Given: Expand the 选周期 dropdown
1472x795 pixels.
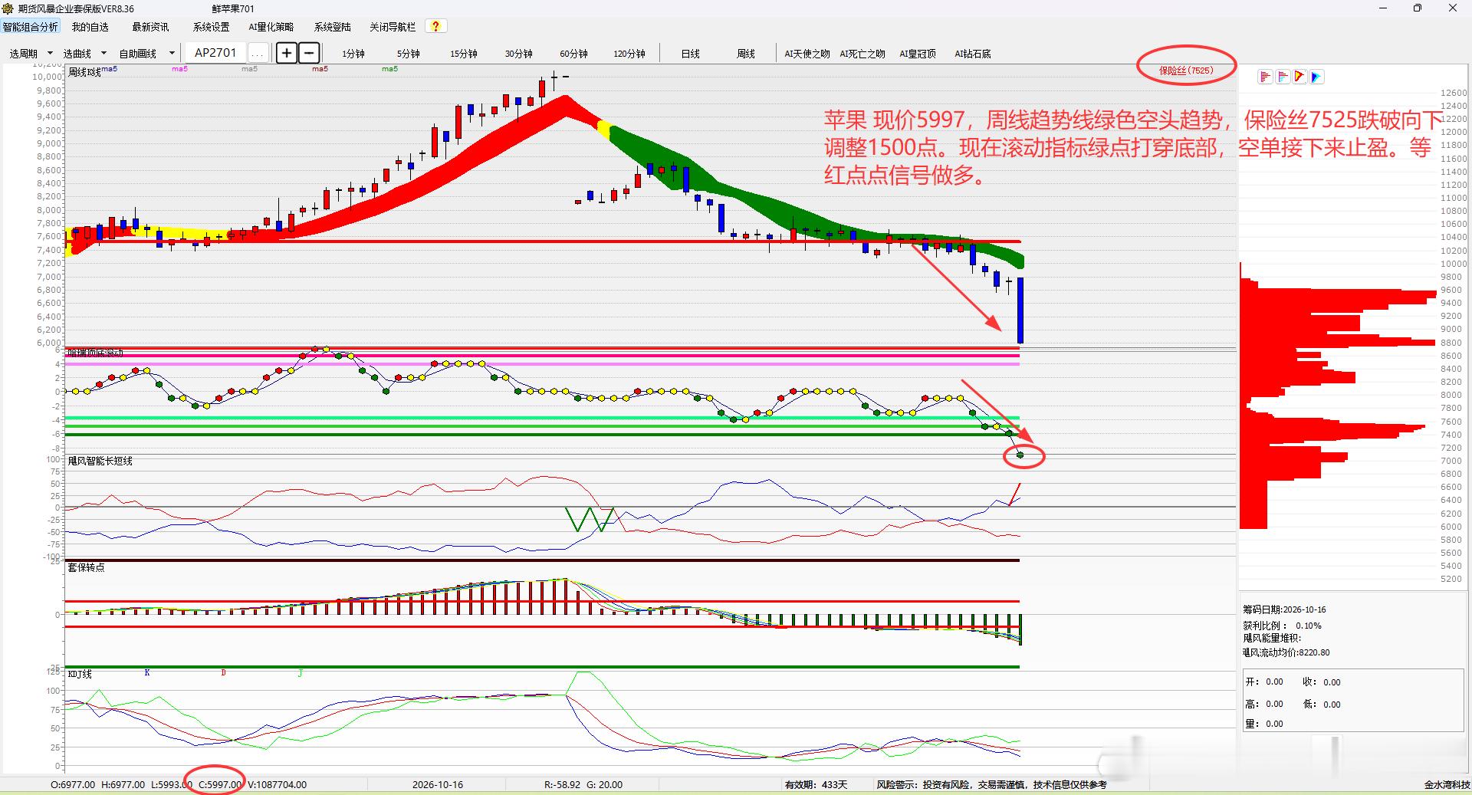Looking at the screenshot, I should [50, 53].
